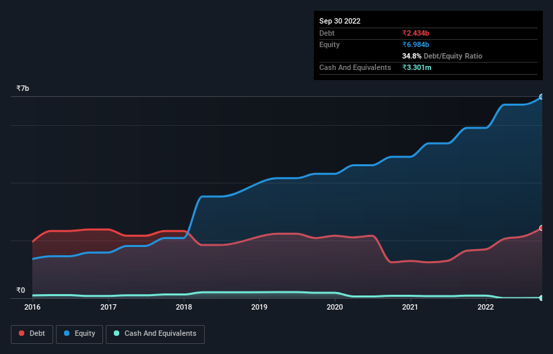The image size is (553, 354).
Task: Click the 2020 x-axis label
Action: [x=335, y=307]
